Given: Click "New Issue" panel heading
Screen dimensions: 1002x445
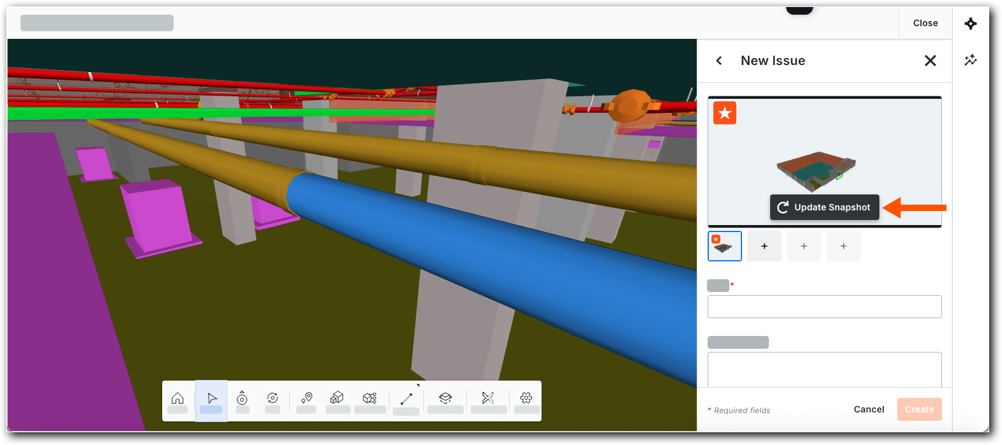Looking at the screenshot, I should click(x=773, y=61).
